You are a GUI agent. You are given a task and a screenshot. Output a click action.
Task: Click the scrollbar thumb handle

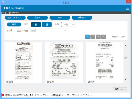click(x=126, y=58)
